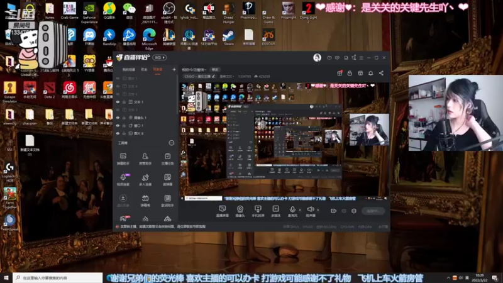
Task: Open the gift box icon with red dot
Action: pyautogui.click(x=340, y=73)
